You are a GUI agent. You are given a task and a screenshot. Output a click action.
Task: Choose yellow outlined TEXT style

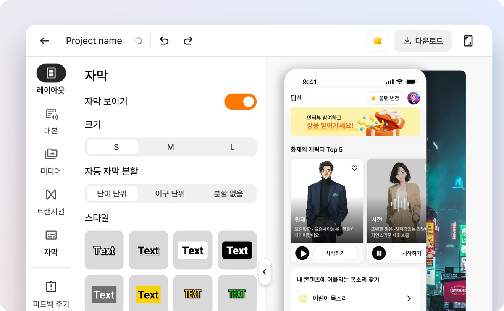(x=193, y=293)
